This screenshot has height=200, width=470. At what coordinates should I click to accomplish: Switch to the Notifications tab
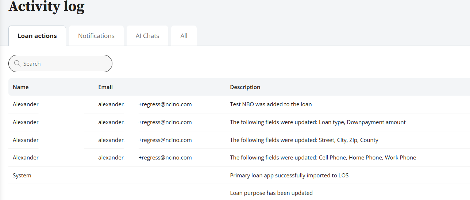coord(96,36)
